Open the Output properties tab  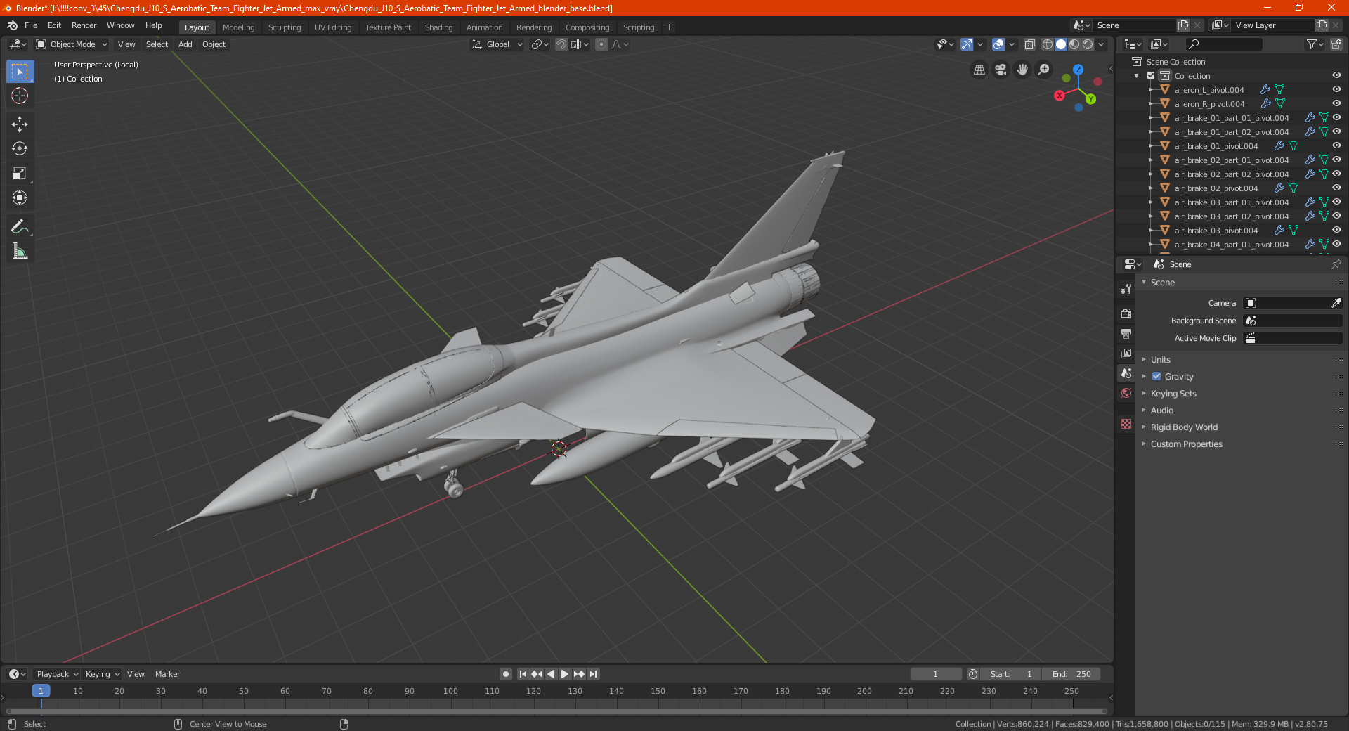coord(1126,333)
